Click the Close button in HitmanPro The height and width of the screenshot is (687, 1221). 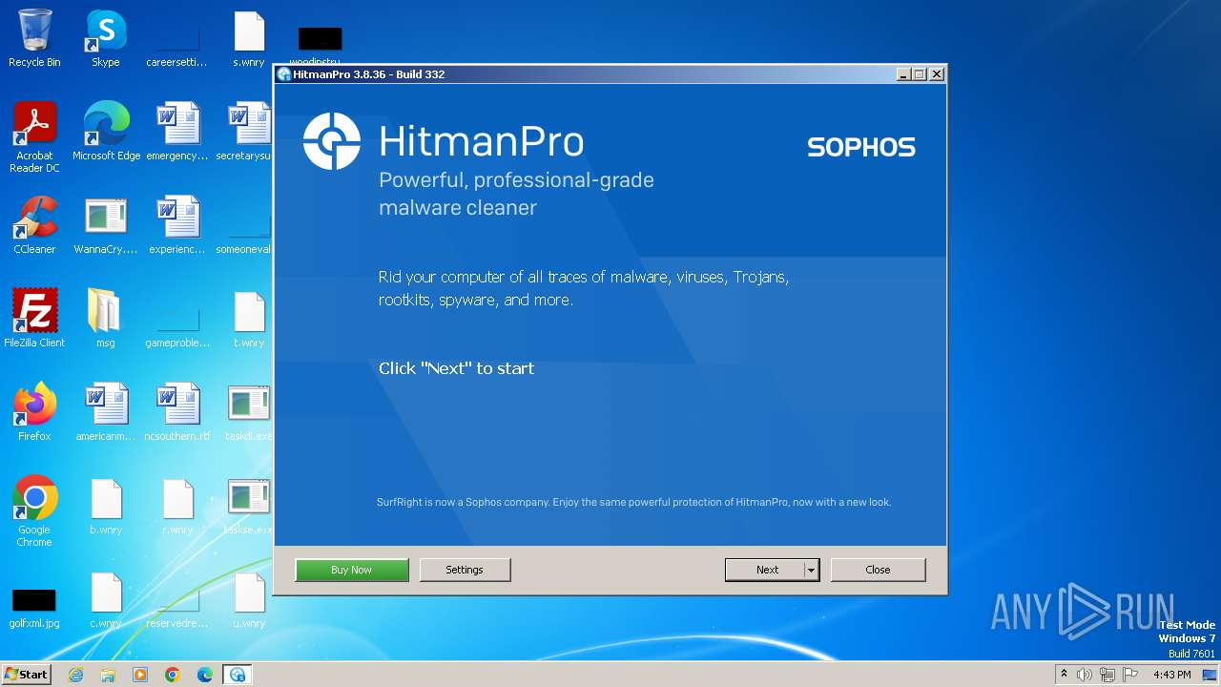[878, 570]
